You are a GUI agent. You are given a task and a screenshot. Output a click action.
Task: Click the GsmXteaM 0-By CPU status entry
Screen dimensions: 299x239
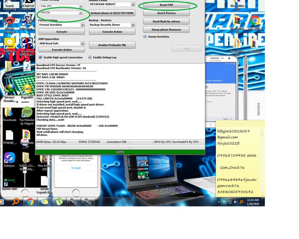tap(185, 142)
